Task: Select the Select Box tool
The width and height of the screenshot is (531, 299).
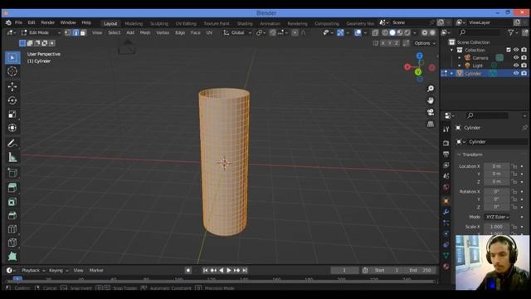Action: 12,57
